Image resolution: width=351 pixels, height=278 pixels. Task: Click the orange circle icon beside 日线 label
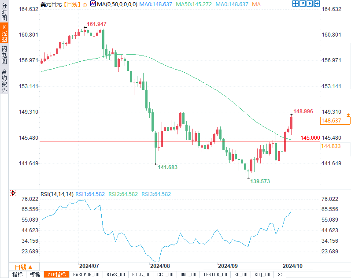[x=85, y=5]
